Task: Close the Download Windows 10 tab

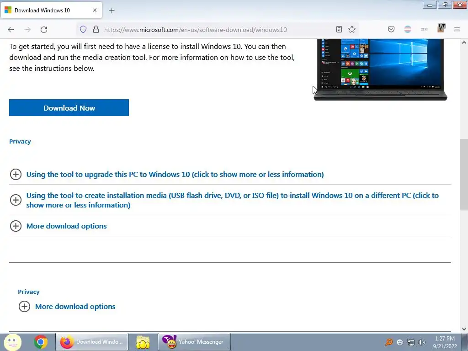Action: click(x=95, y=10)
